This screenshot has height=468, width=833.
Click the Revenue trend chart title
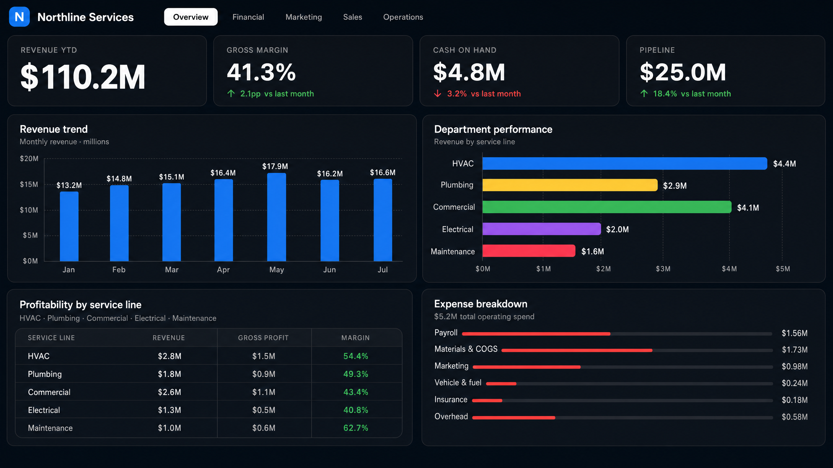54,129
